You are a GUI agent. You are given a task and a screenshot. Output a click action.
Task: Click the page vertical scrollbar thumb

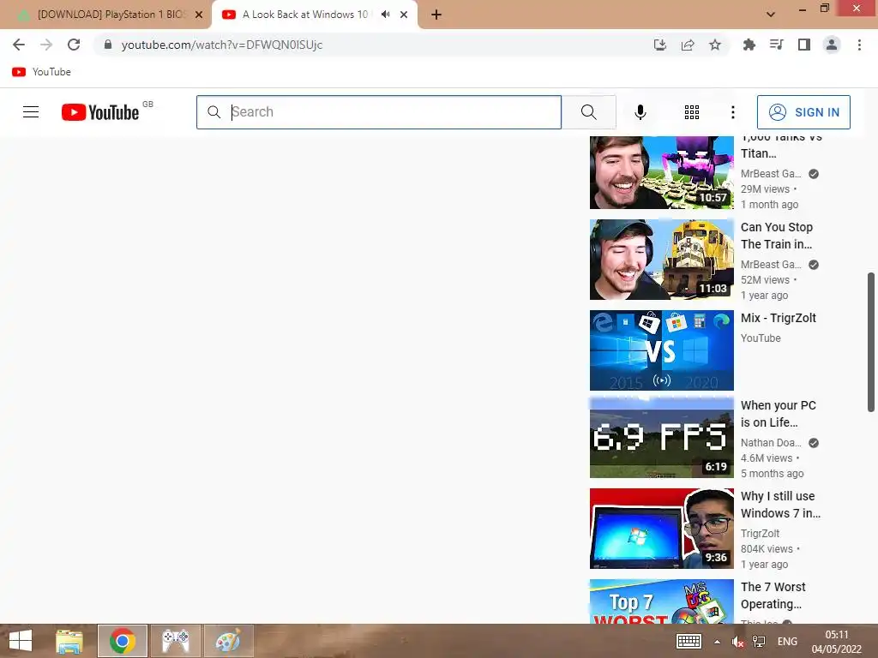click(871, 343)
